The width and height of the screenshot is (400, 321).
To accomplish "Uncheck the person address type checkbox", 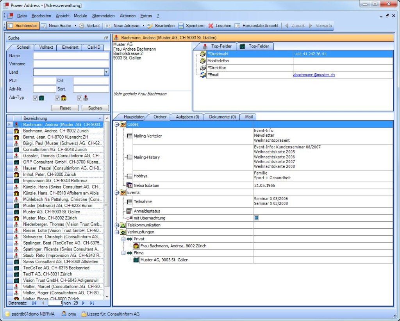I will click(x=79, y=98).
